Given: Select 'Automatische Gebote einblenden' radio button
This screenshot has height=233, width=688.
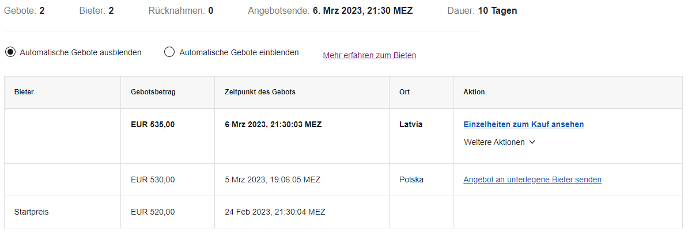Looking at the screenshot, I should [x=169, y=52].
